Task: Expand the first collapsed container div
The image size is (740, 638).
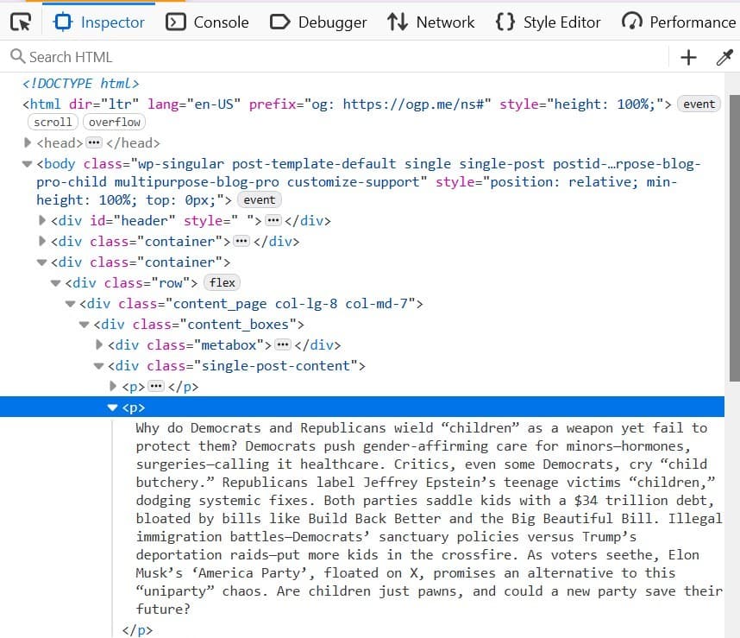Action: (x=42, y=241)
